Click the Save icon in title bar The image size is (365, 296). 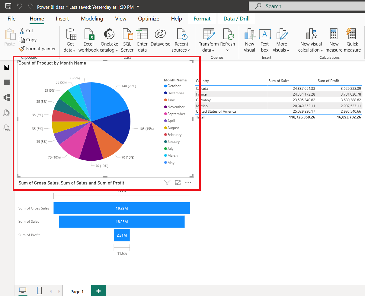click(x=8, y=6)
